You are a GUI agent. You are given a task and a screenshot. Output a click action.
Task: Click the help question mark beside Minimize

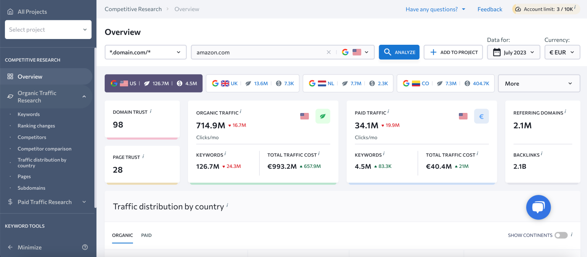84,247
